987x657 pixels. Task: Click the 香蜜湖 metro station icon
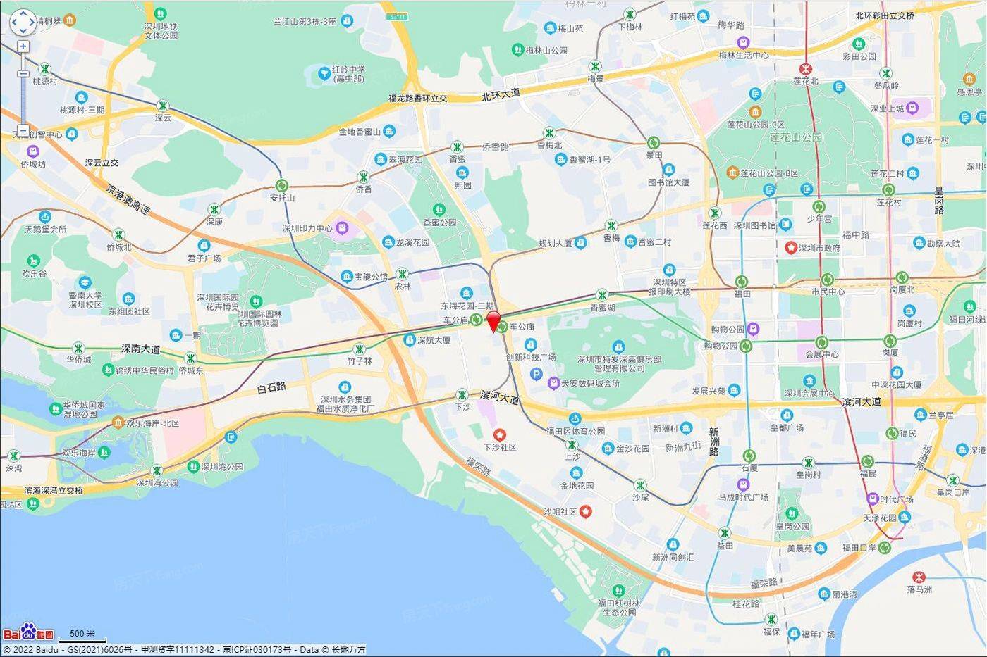602,295
